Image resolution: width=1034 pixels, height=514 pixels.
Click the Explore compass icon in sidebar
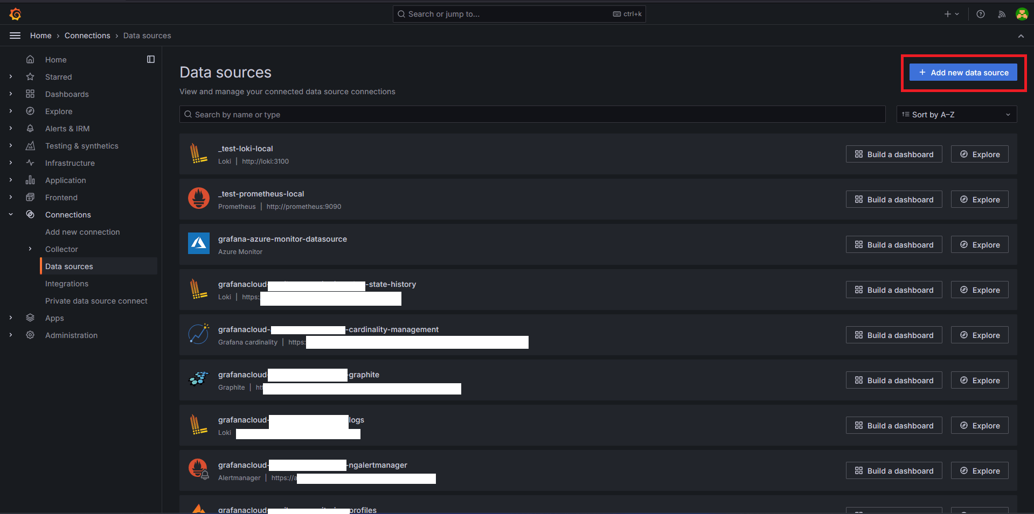click(30, 111)
